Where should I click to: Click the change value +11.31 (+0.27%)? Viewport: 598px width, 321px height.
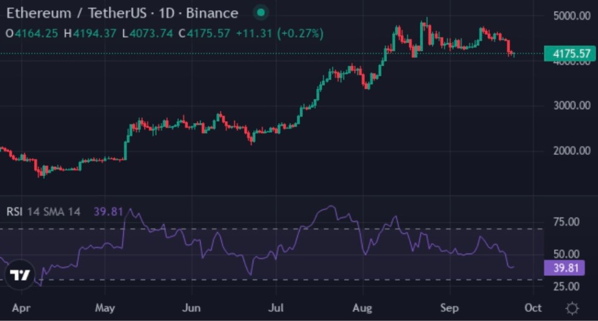click(x=280, y=34)
